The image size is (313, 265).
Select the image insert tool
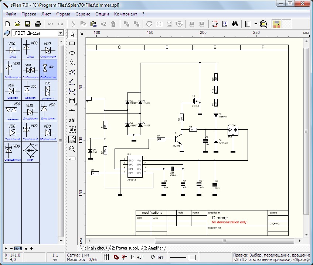click(x=72, y=139)
